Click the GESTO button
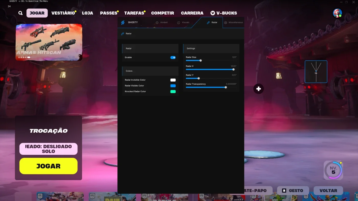The image size is (358, 201). click(x=293, y=191)
